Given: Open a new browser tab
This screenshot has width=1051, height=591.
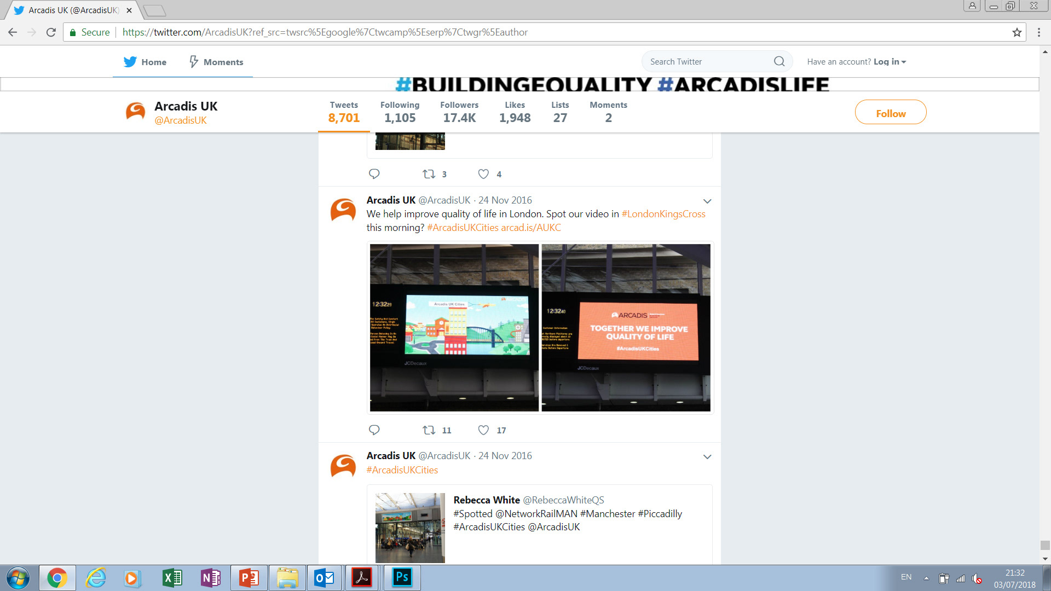Looking at the screenshot, I should pos(154,10).
